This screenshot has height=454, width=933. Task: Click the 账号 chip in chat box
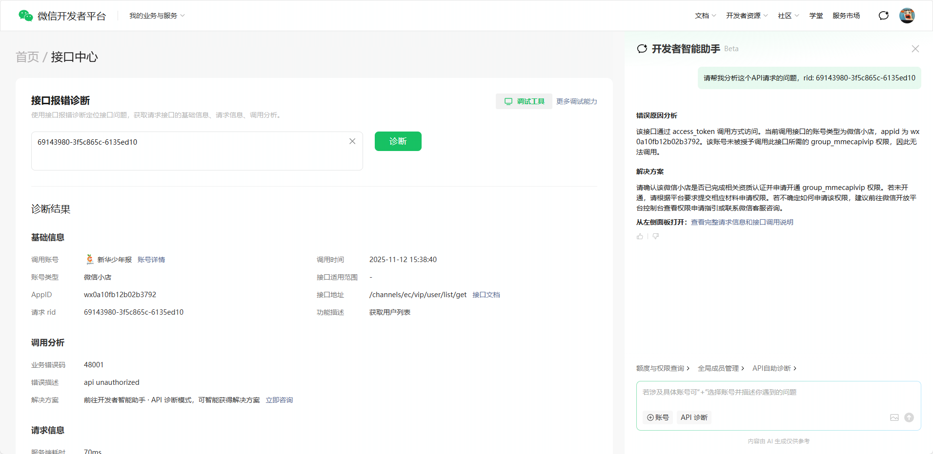[658, 417]
